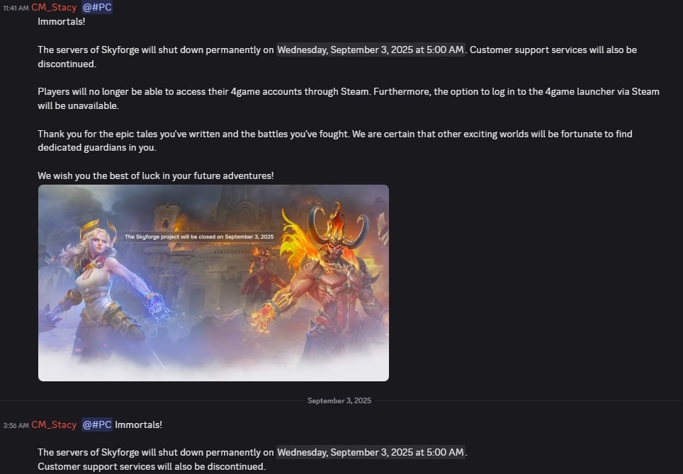Click "Immortals!" in the 3:56 AM message

click(139, 425)
